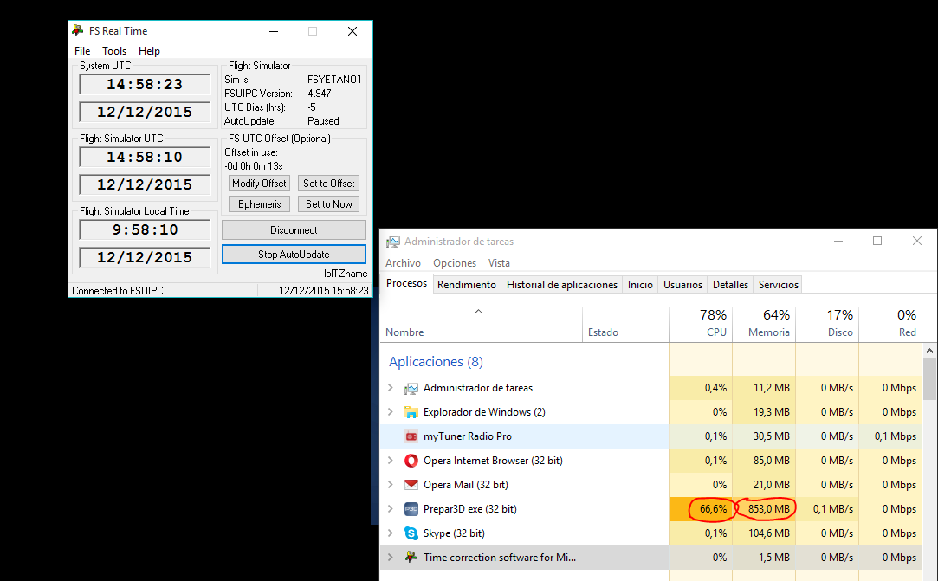Click the Skype process icon
Screen dimensions: 938x581
pos(411,533)
